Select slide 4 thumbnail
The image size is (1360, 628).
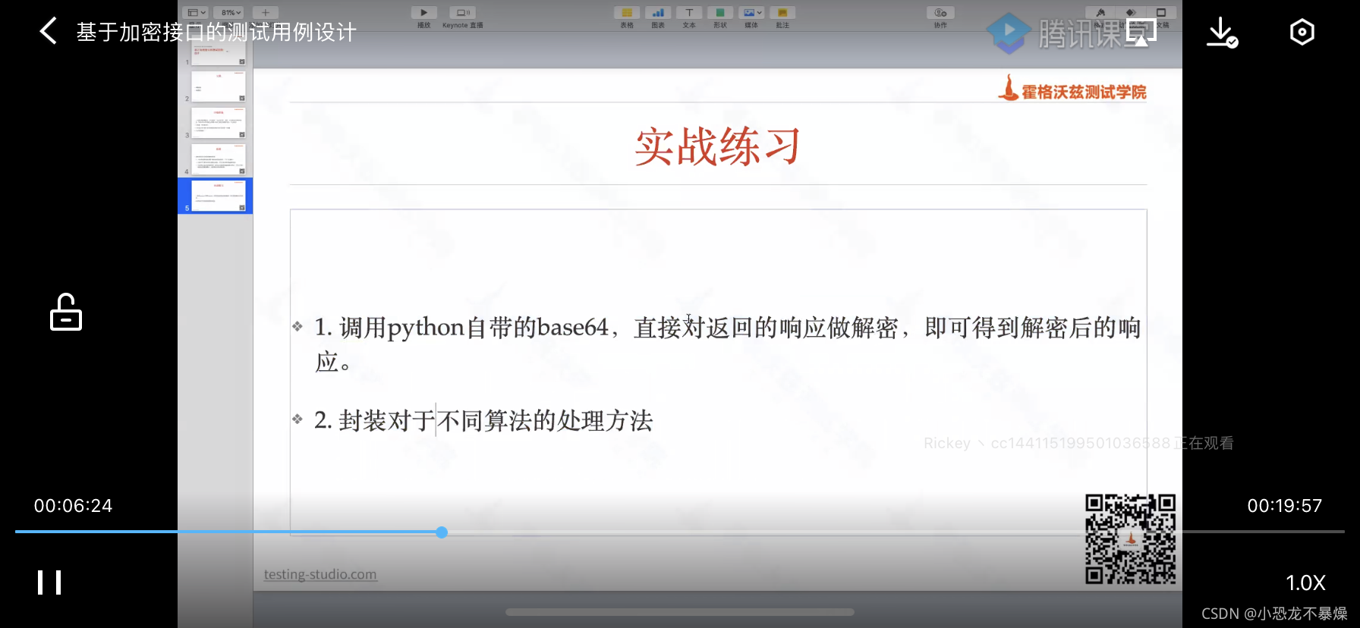(219, 159)
